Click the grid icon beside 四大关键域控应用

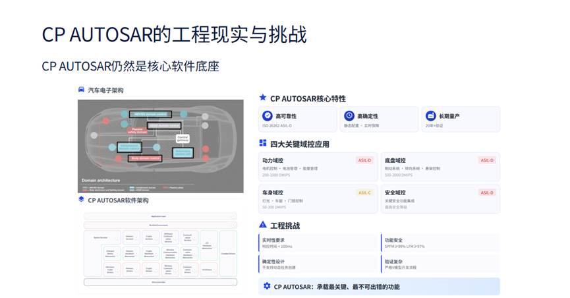pos(263,143)
